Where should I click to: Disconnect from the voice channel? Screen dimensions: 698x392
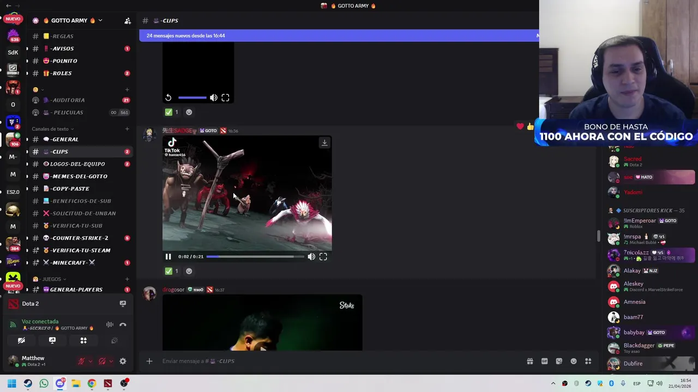point(123,324)
